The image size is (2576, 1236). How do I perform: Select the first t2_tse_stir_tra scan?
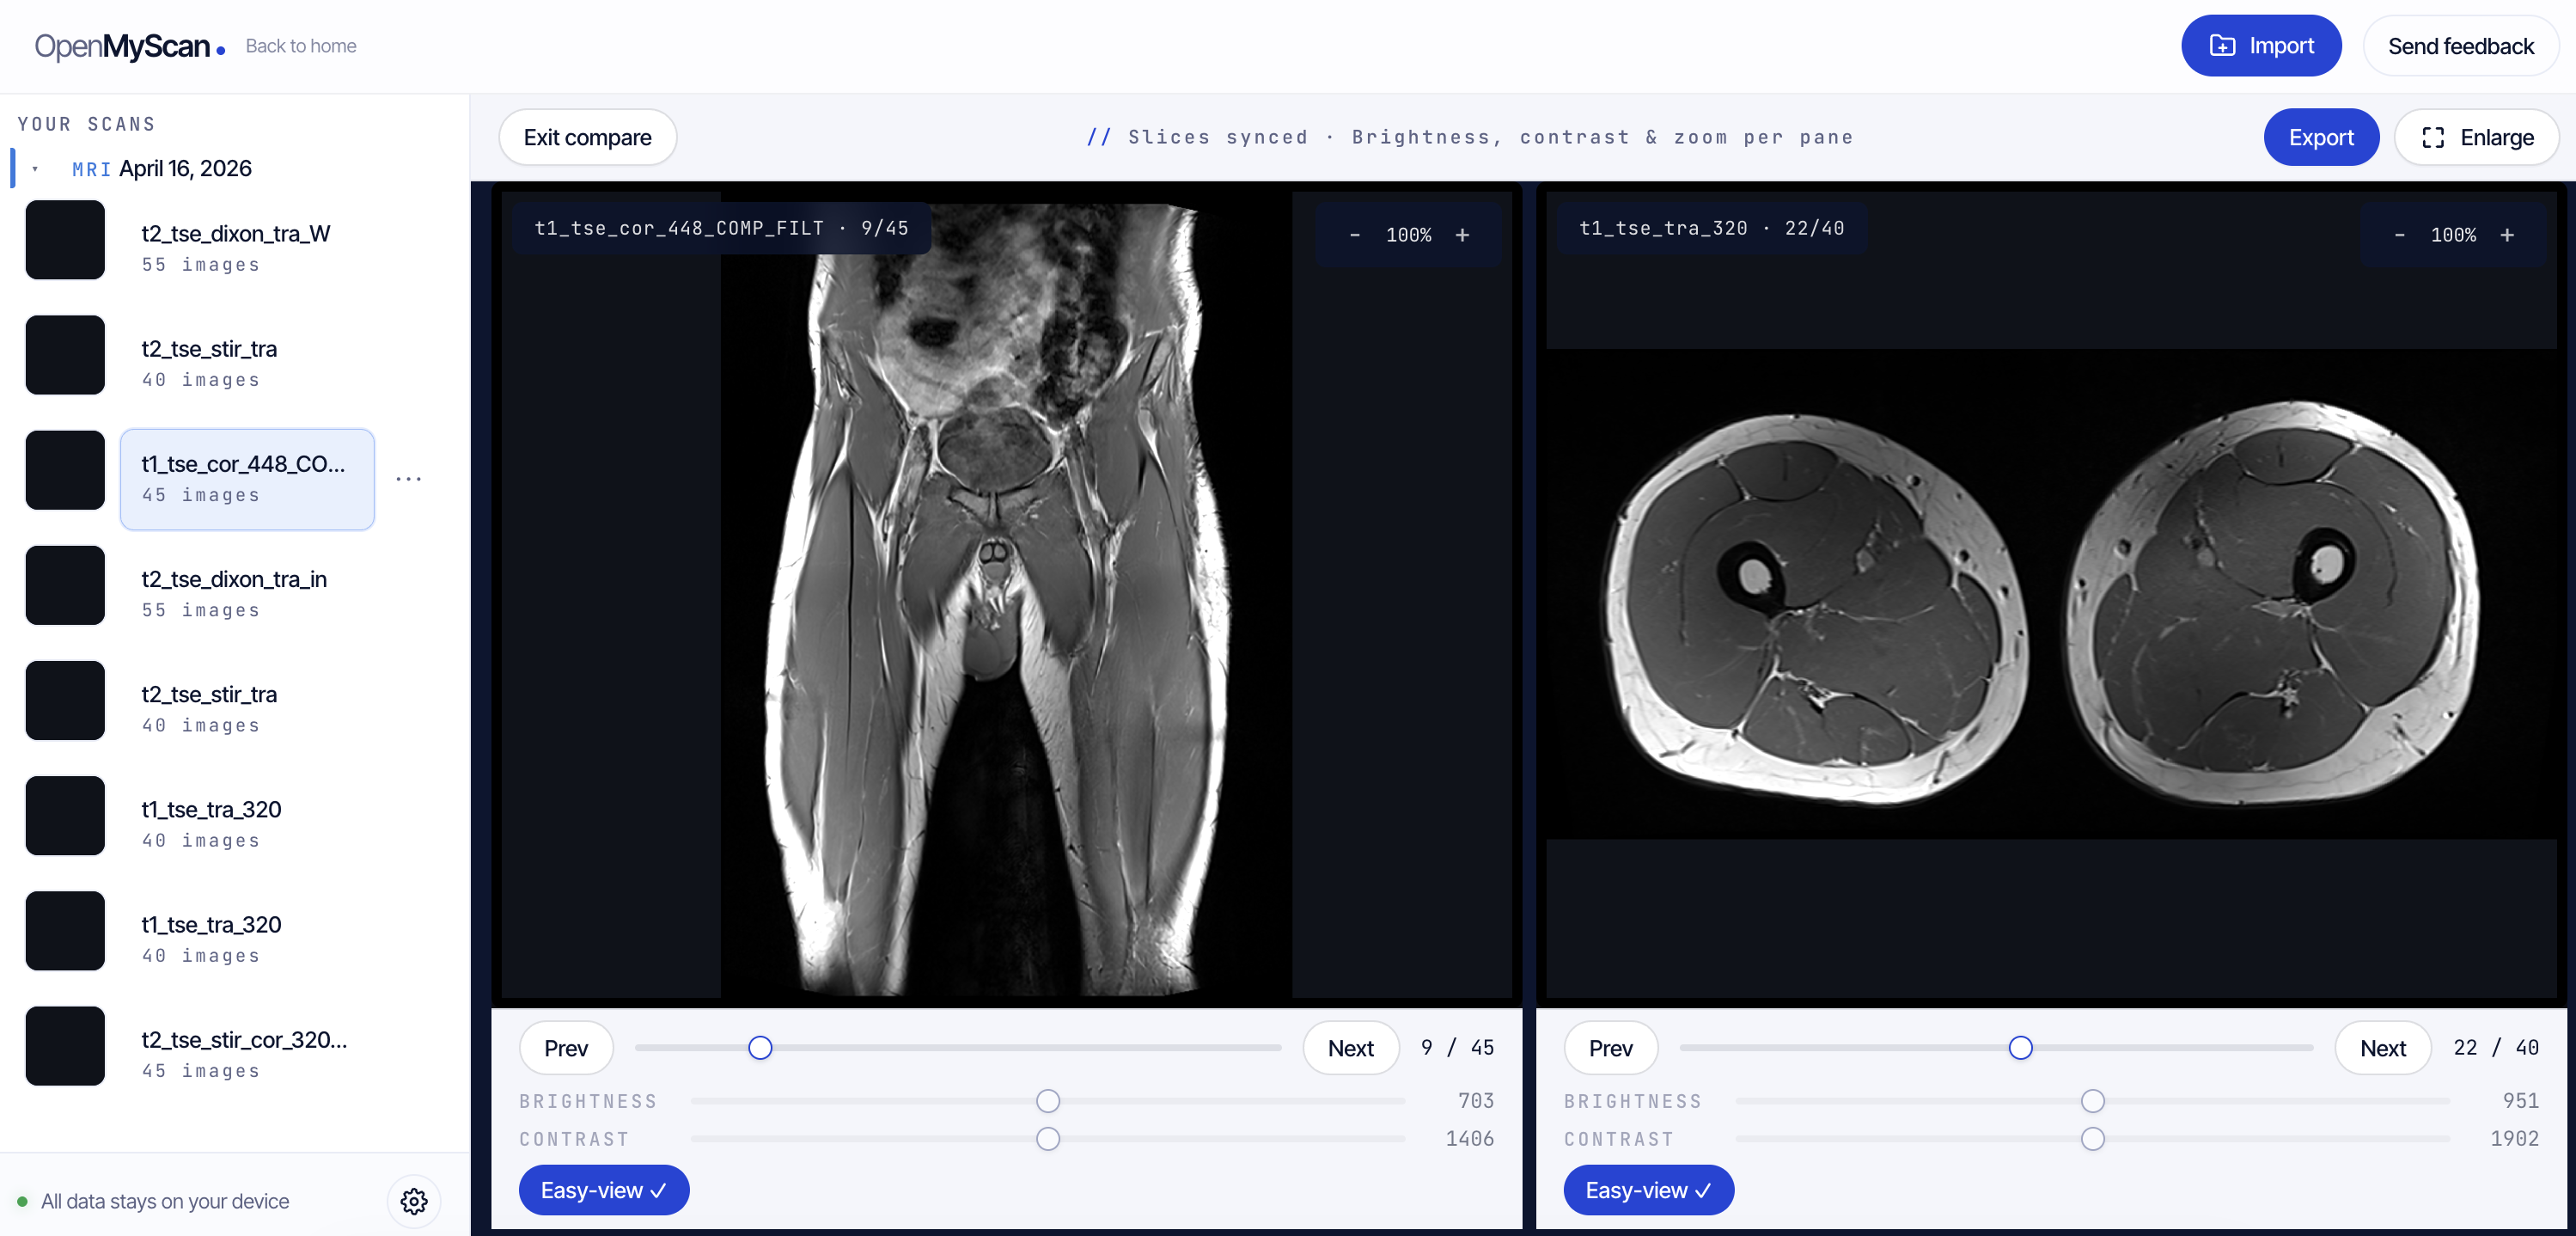tap(247, 363)
